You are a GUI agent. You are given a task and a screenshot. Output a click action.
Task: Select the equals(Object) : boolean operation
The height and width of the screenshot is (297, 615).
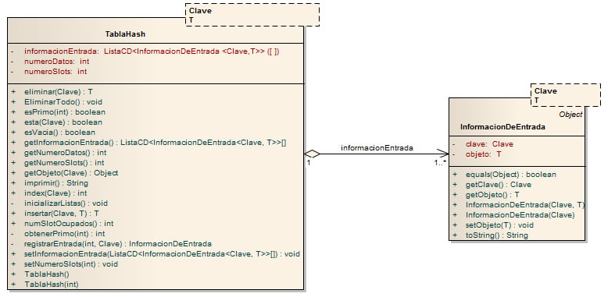coord(510,175)
